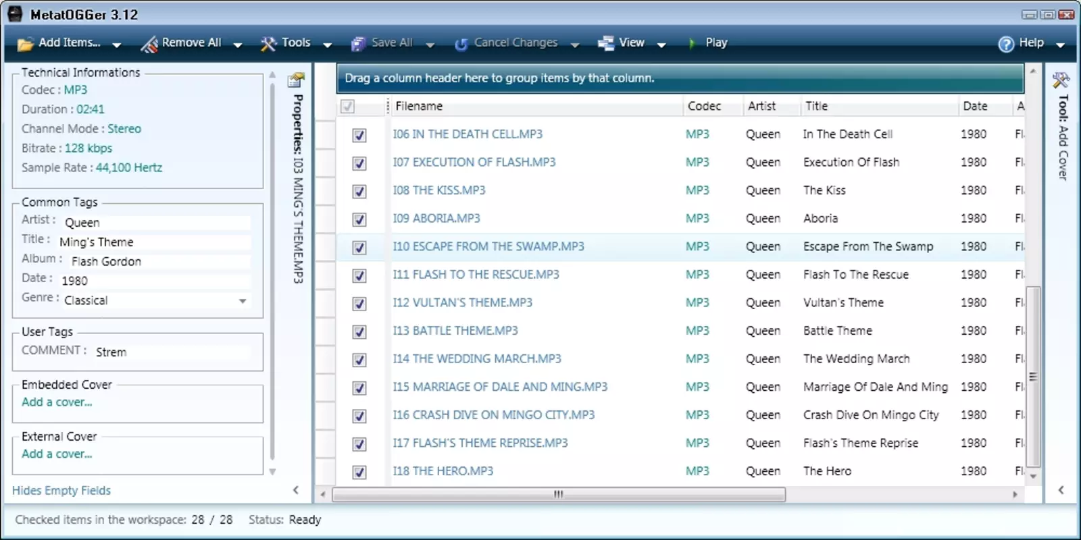
Task: Uncheck I16 CRASH DIVE ON MINGO CITY.MP3
Action: click(359, 416)
